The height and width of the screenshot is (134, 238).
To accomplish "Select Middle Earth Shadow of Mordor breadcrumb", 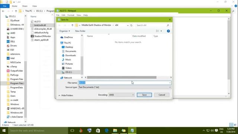I will [96, 25].
